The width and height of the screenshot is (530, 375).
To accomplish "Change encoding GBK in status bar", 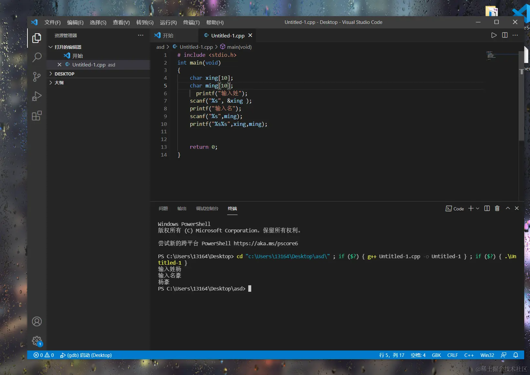I will tap(436, 355).
